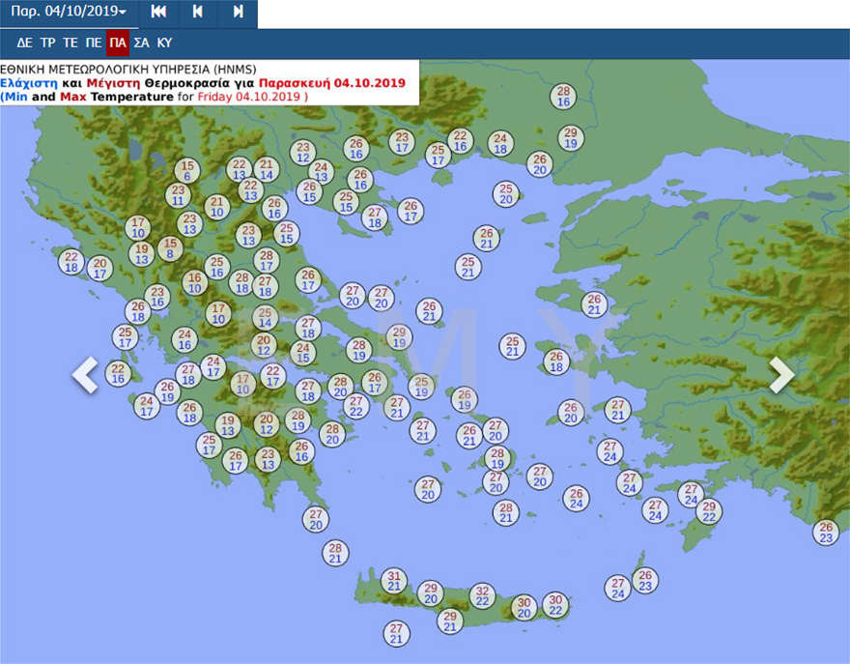Click the right carousel arrow on map
The height and width of the screenshot is (664, 850).
pyautogui.click(x=781, y=375)
